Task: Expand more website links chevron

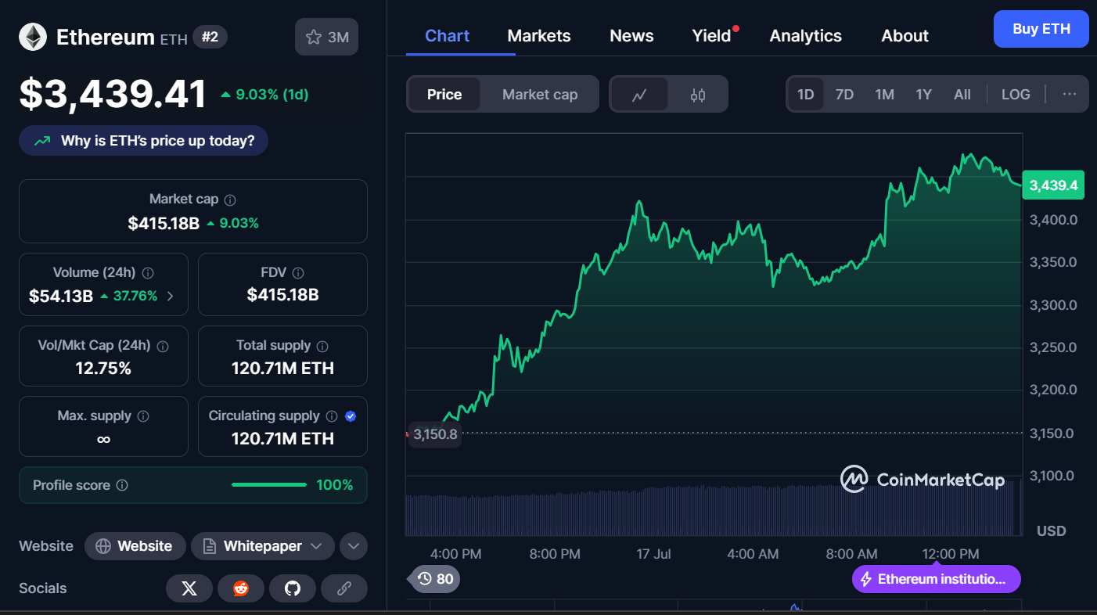Action: point(354,546)
